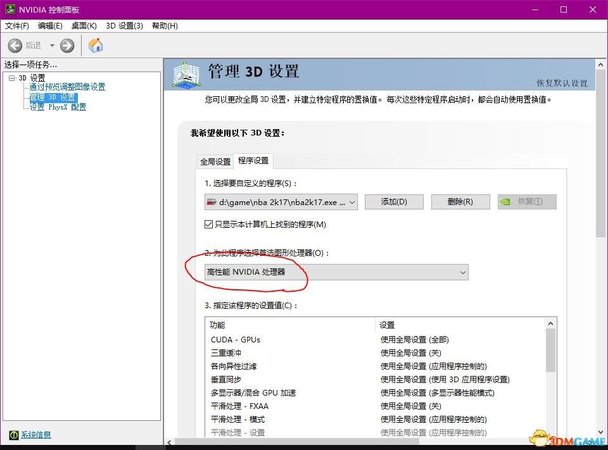Click the Back arrow button in toolbar
Screen dimensions: 608x450
[15, 46]
